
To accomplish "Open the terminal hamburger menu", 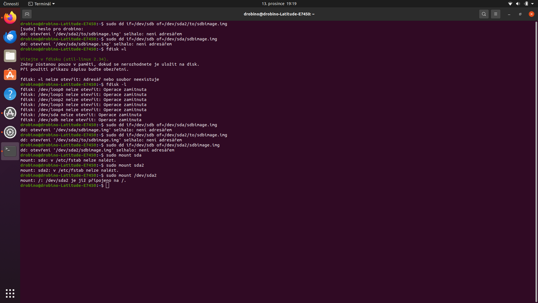I will point(495,14).
